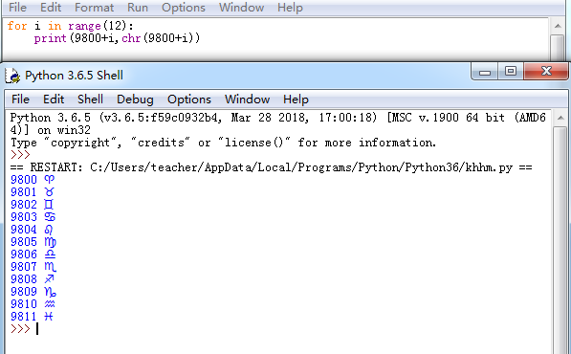Maximize the Python Shell window
This screenshot has width=571, height=354.
pyautogui.click(x=511, y=71)
